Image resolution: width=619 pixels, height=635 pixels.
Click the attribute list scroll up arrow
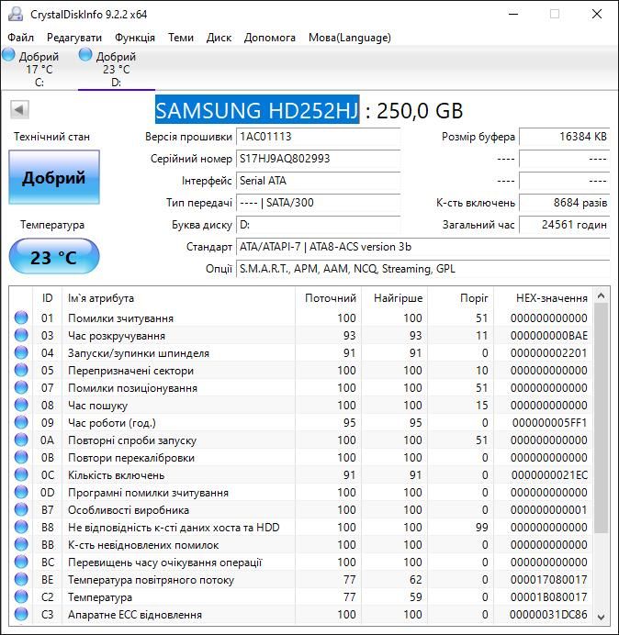click(602, 295)
